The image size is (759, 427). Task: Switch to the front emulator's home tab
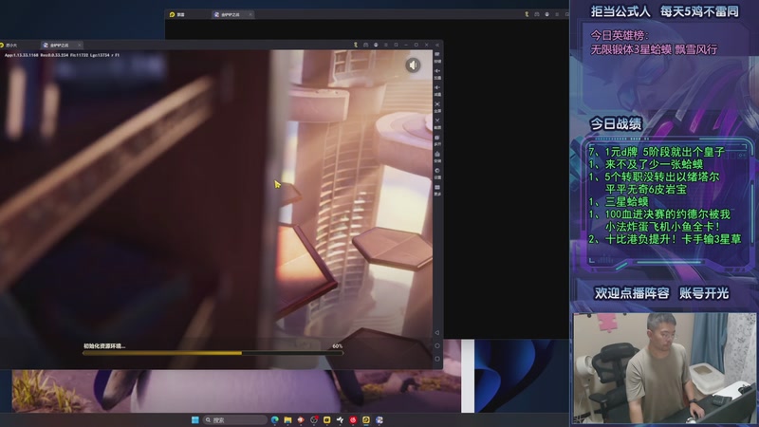(x=9, y=45)
